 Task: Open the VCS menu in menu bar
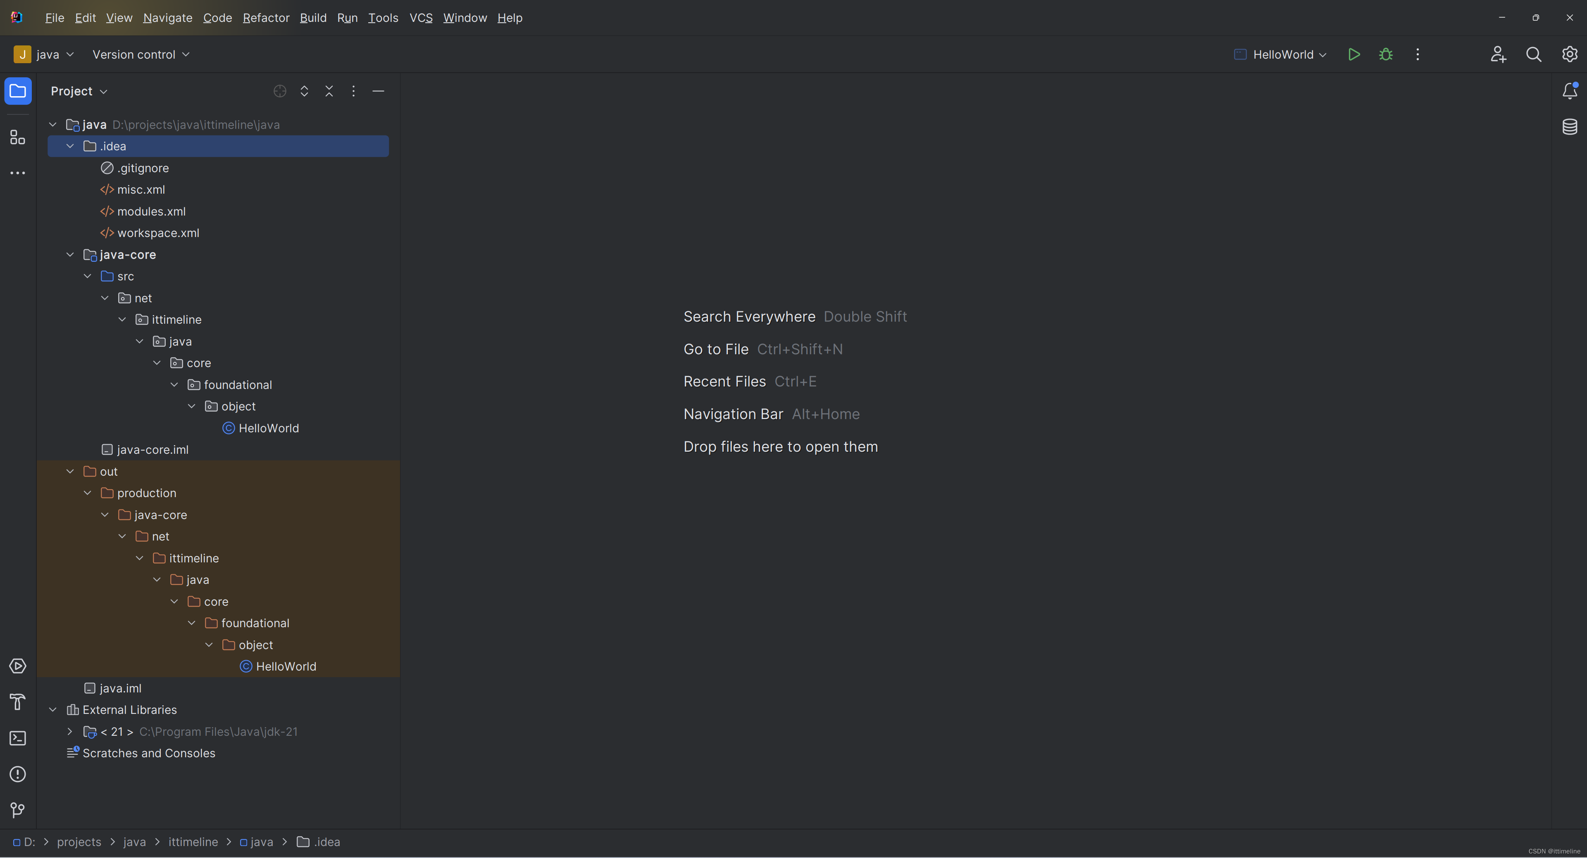421,18
